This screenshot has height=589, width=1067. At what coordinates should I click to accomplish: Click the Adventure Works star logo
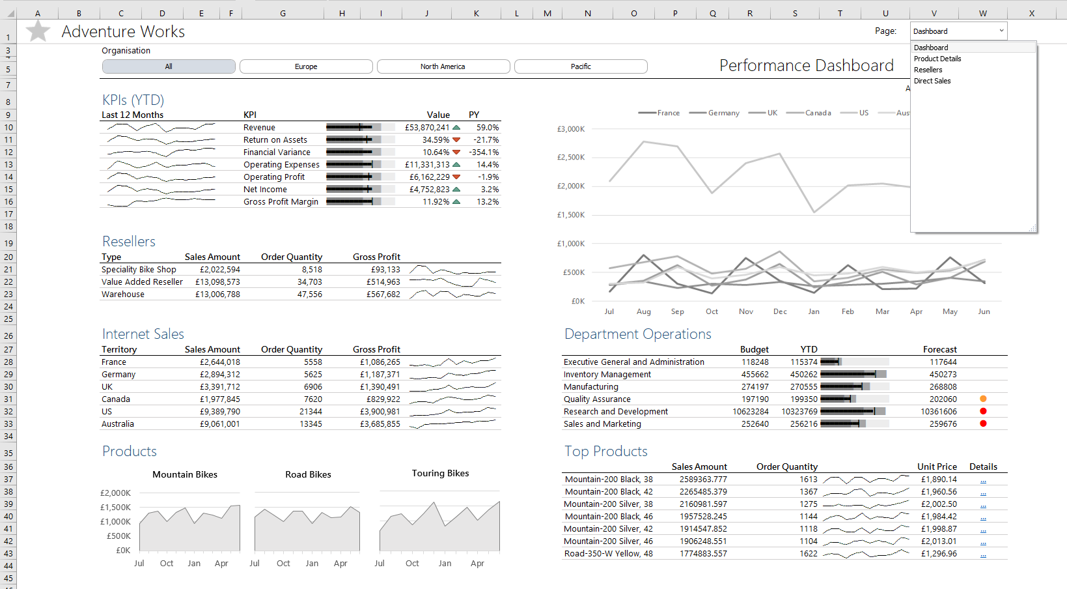(x=38, y=31)
